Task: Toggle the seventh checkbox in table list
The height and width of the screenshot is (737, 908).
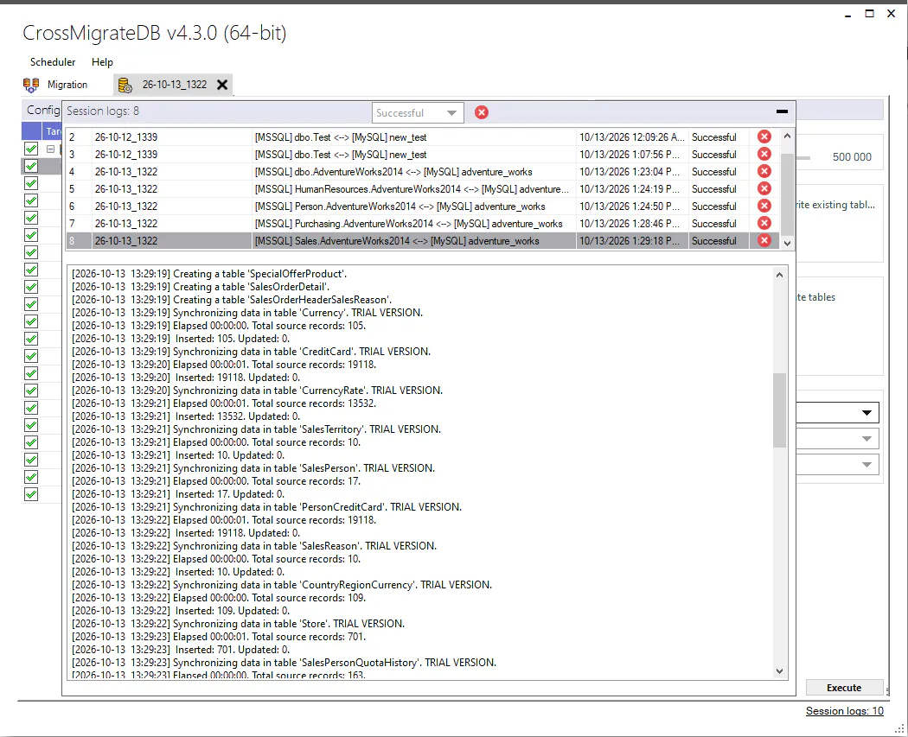Action: (31, 253)
